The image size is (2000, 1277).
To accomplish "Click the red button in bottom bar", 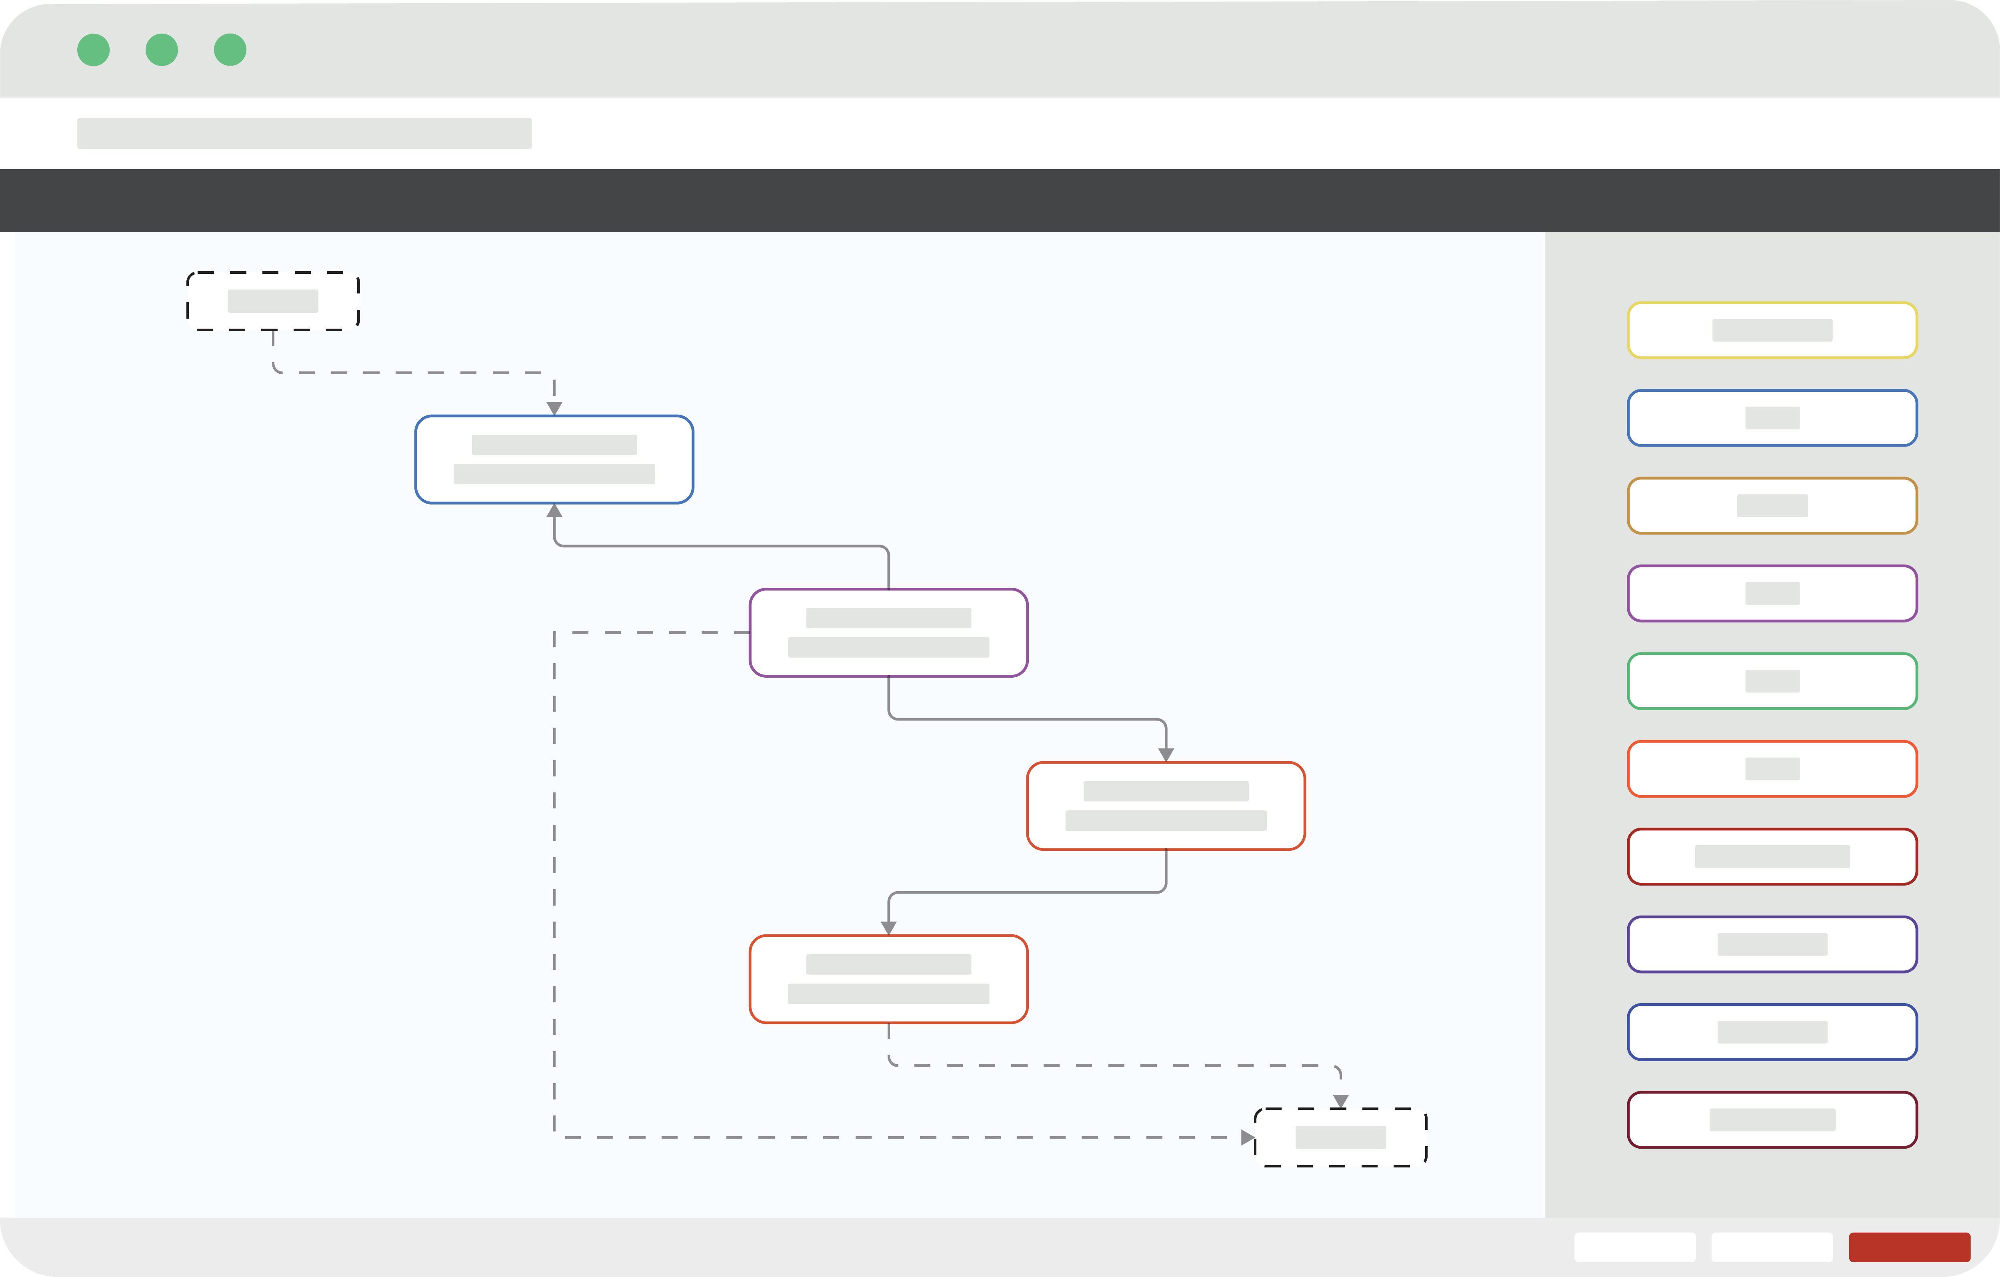I will coord(1910,1247).
